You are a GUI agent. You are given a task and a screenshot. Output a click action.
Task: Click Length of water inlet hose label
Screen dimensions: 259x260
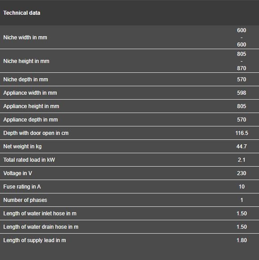tap(40, 214)
